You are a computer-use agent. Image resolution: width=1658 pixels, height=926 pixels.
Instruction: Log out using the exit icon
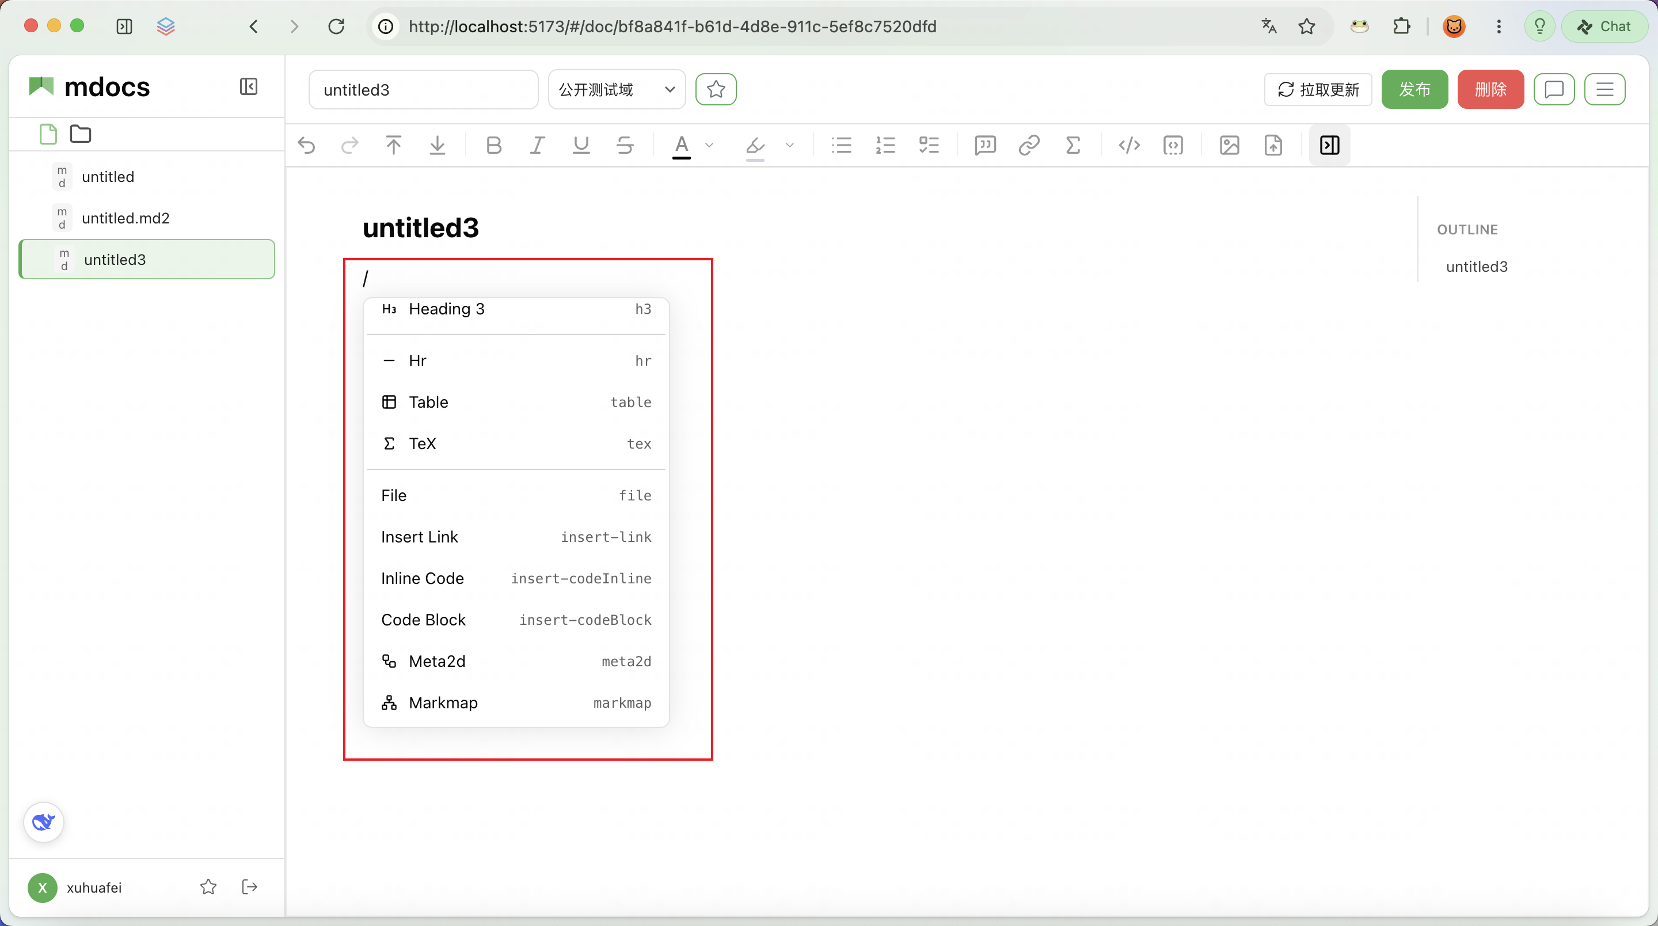pyautogui.click(x=250, y=887)
